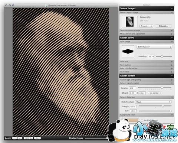
Task: Adjust the Rotation slider
Action: tap(155, 88)
